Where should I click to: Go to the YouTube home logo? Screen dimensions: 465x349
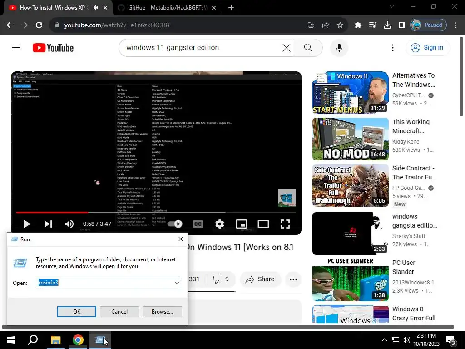tap(53, 48)
